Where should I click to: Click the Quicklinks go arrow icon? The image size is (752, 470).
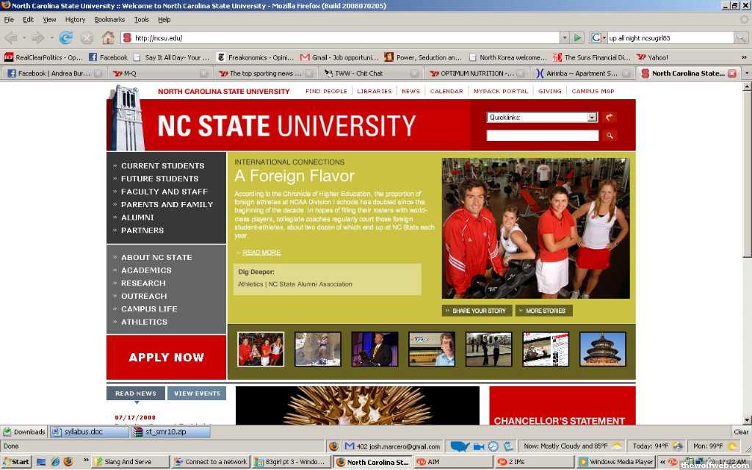(610, 117)
